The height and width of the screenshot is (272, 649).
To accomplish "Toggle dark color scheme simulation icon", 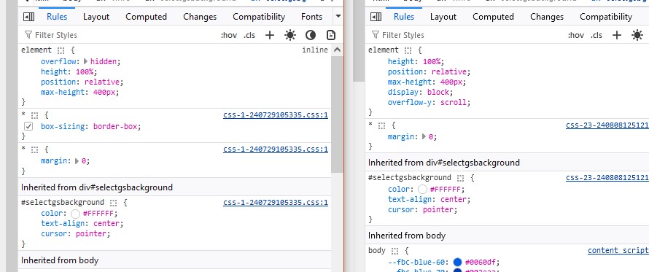I will (x=311, y=35).
